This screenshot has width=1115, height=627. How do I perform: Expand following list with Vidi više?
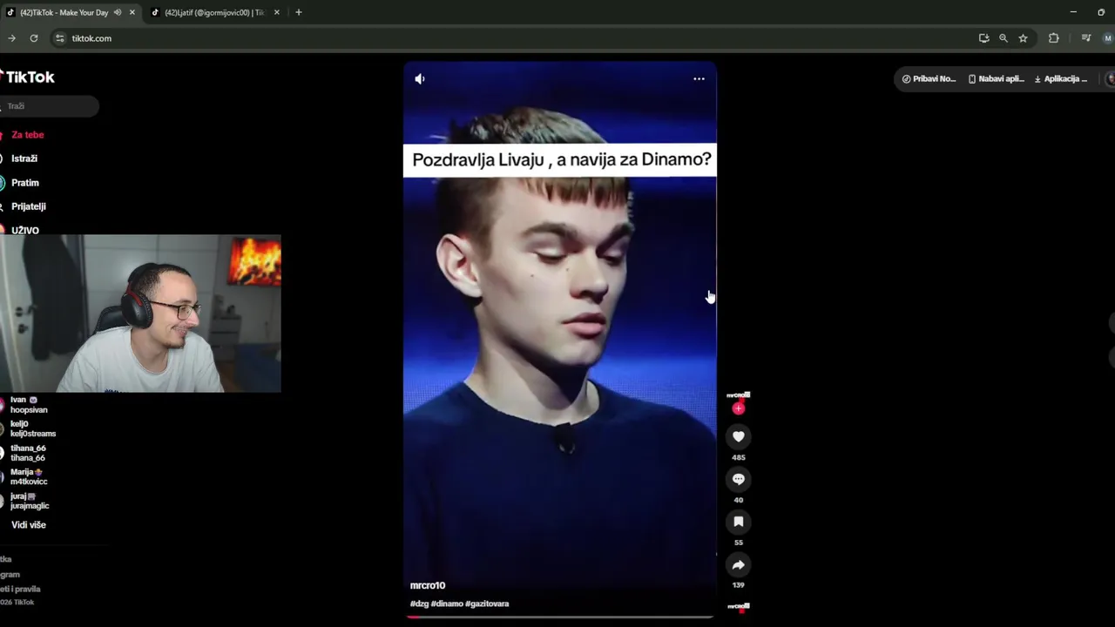click(28, 525)
